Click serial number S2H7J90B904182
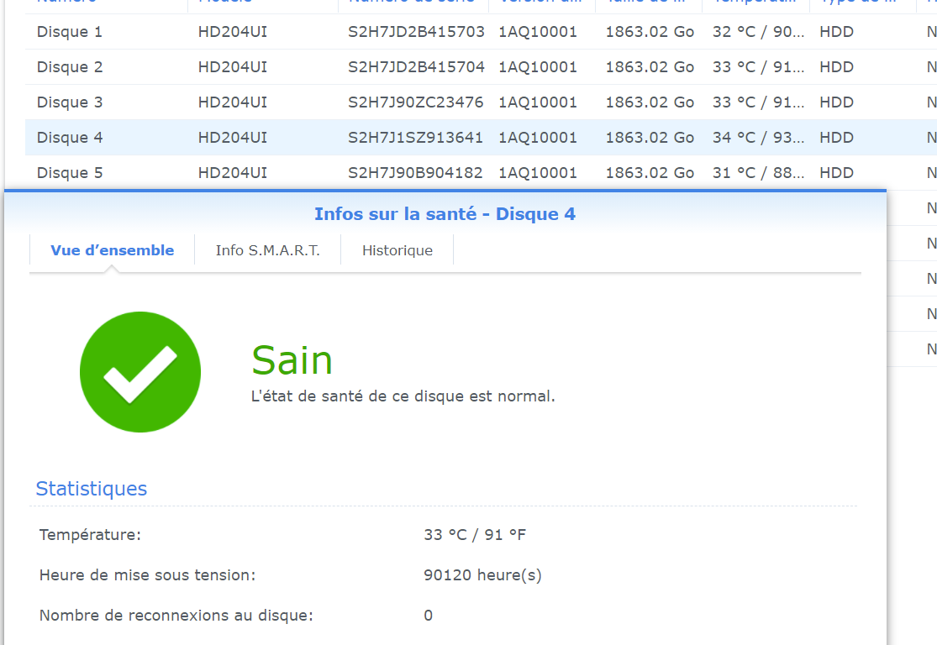 [415, 173]
